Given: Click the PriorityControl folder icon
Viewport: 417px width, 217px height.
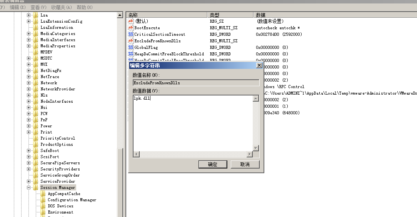Looking at the screenshot, I should click(x=36, y=138).
